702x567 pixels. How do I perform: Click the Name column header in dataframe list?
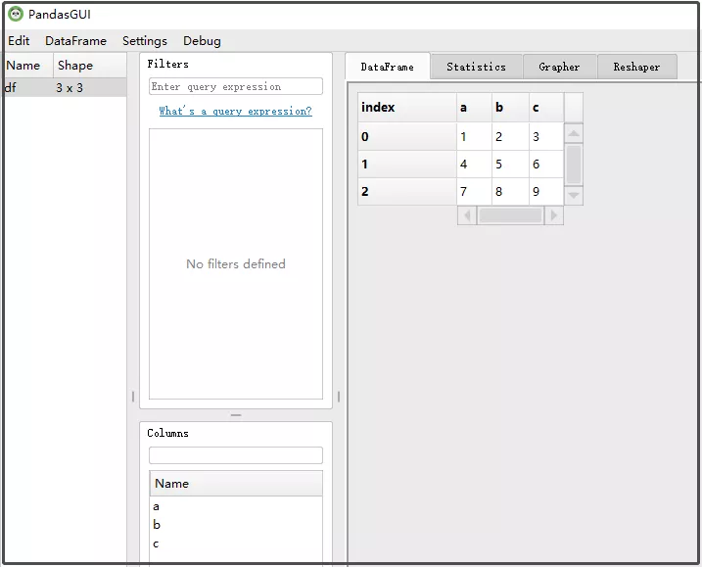[28, 66]
